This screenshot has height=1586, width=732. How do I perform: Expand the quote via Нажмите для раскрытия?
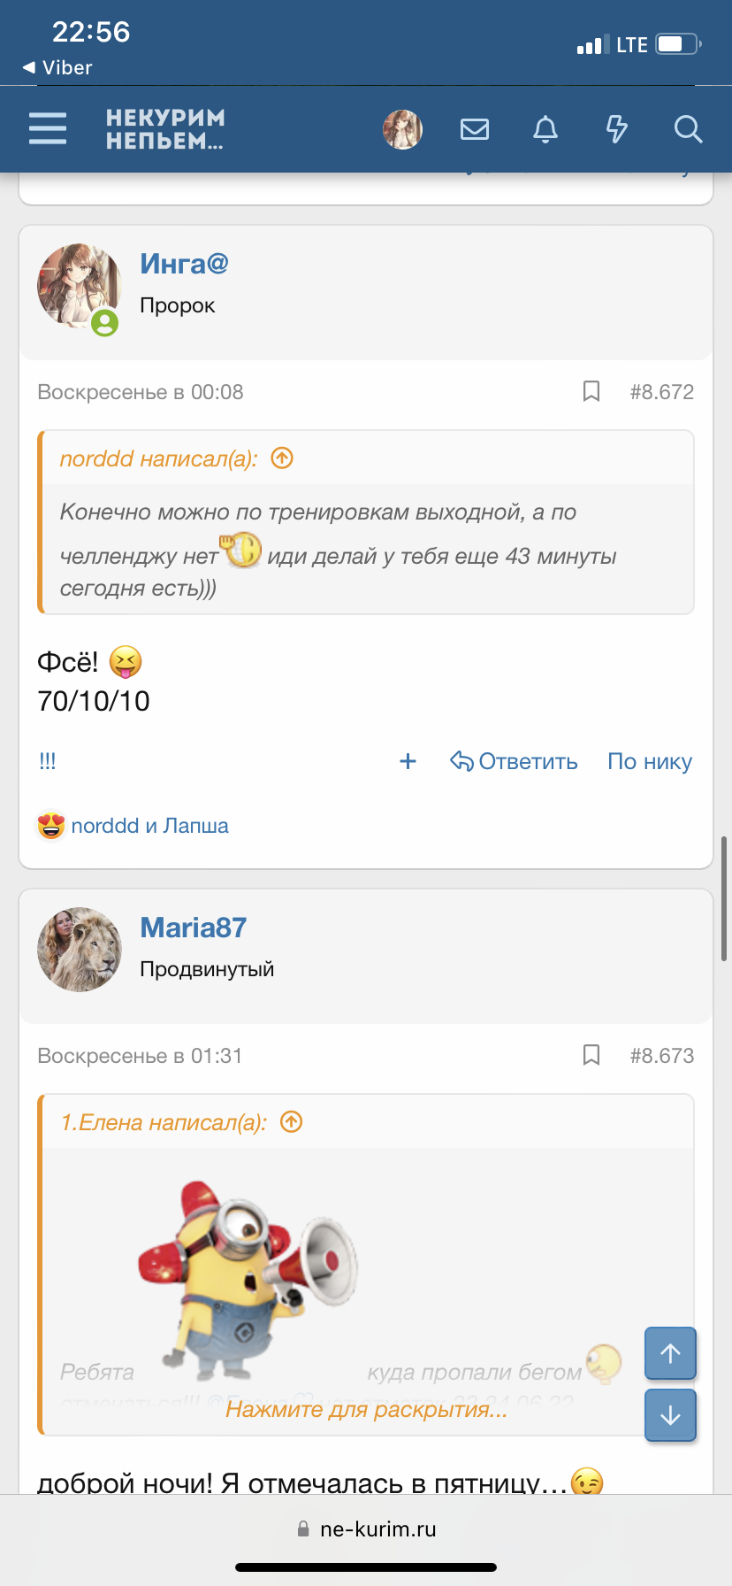pyautogui.click(x=366, y=1410)
